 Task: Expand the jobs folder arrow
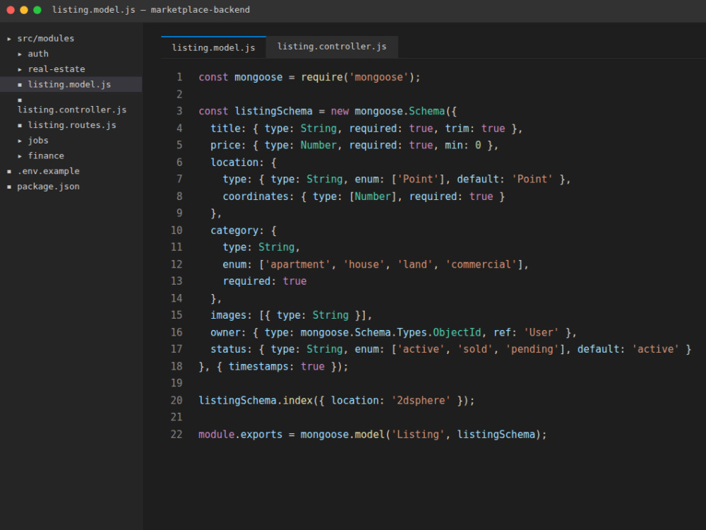pyautogui.click(x=20, y=141)
